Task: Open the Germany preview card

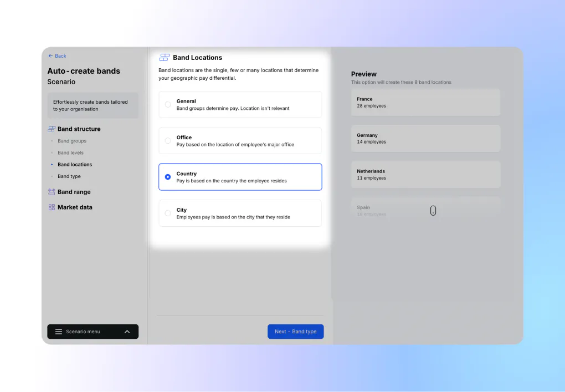Action: 425,139
